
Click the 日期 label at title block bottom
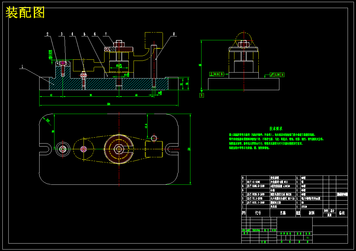point(263,242)
